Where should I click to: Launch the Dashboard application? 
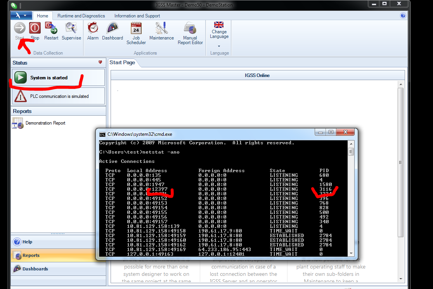click(113, 29)
